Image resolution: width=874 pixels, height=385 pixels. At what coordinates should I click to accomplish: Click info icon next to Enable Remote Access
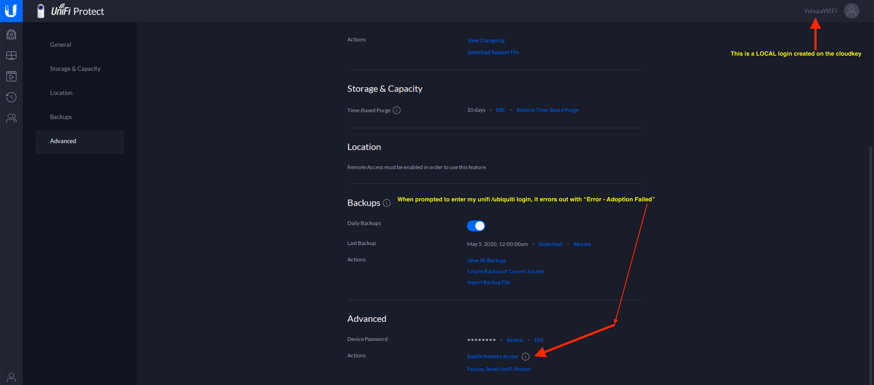point(526,357)
